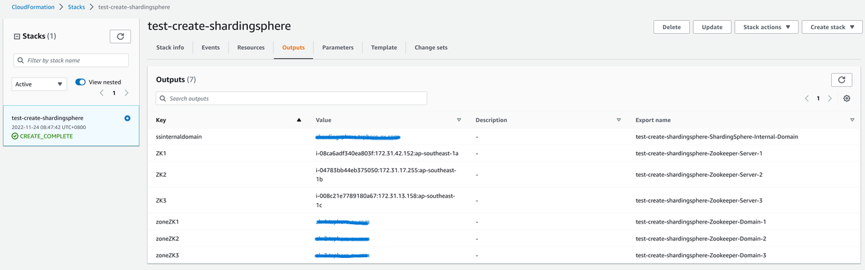865x270 pixels.
Task: Switch to the Events tab
Action: pyautogui.click(x=210, y=48)
